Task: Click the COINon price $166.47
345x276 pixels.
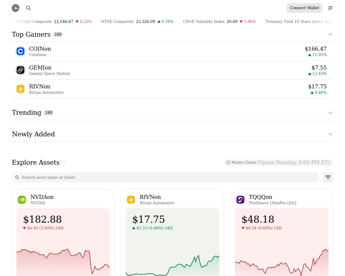Action: point(316,49)
